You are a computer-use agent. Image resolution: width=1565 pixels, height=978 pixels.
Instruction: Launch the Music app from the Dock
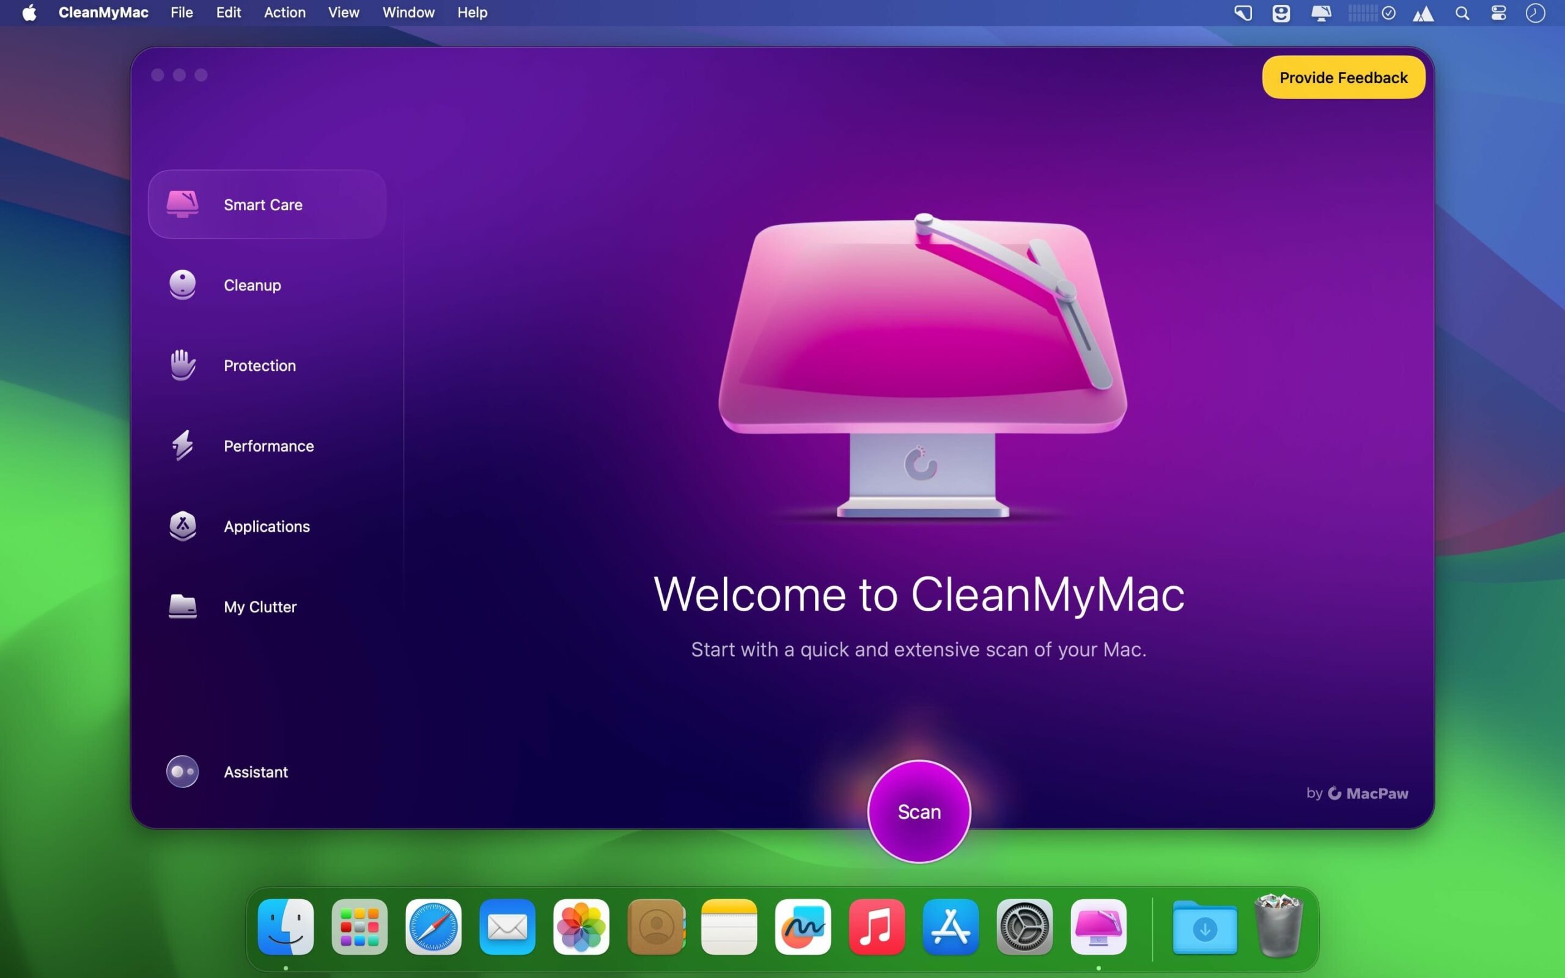(x=877, y=927)
